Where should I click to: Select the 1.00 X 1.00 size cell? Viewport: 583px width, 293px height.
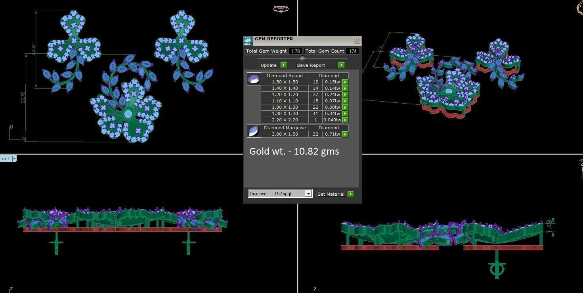285,108
